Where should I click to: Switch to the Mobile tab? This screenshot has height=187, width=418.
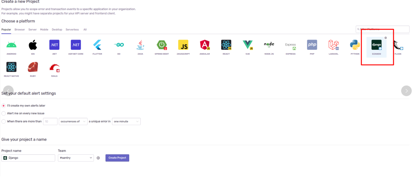coord(44,29)
